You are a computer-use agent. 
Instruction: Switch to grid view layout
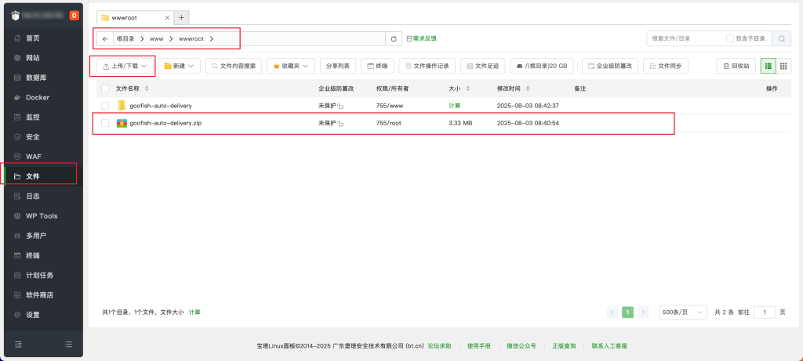pos(783,67)
